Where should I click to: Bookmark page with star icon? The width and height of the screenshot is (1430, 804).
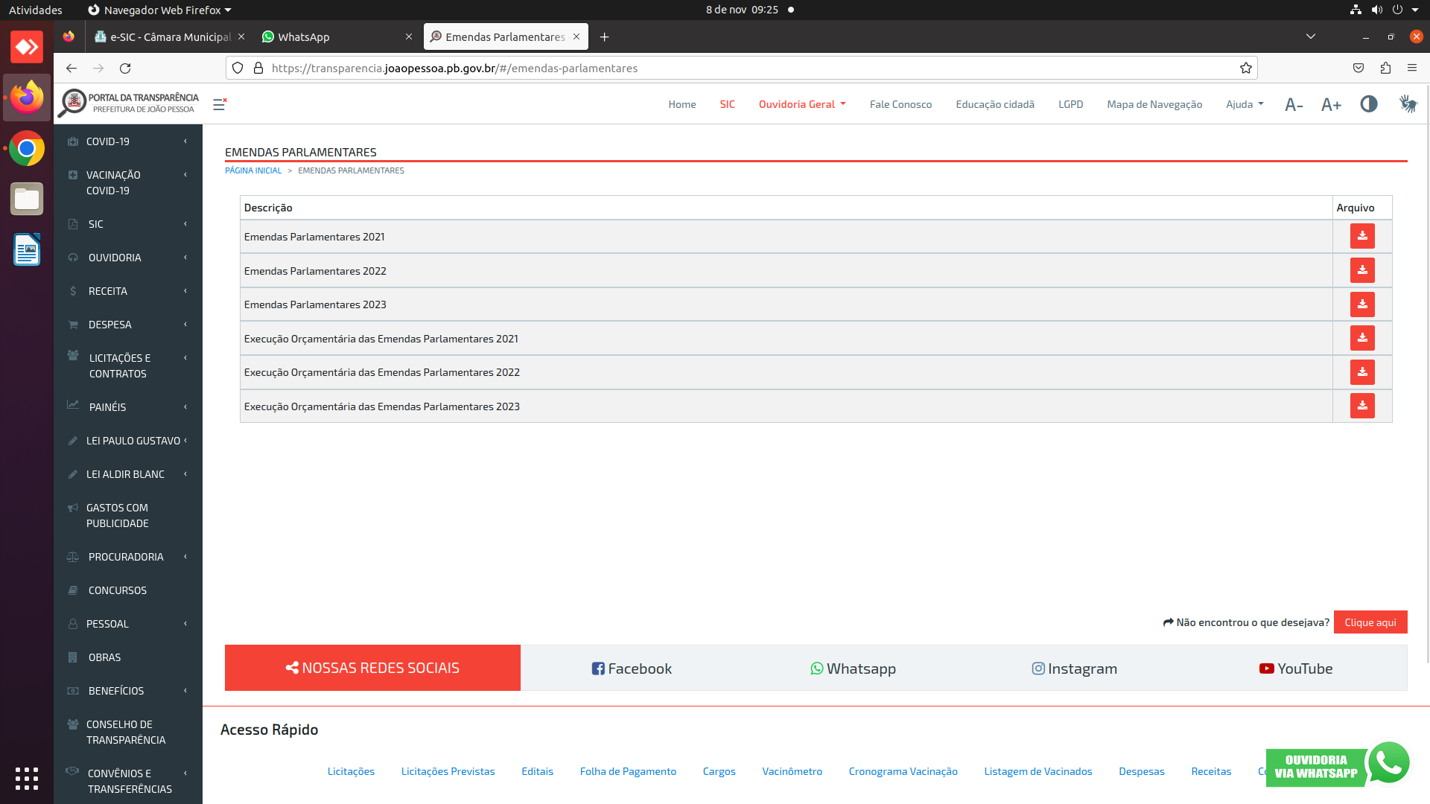(x=1246, y=68)
